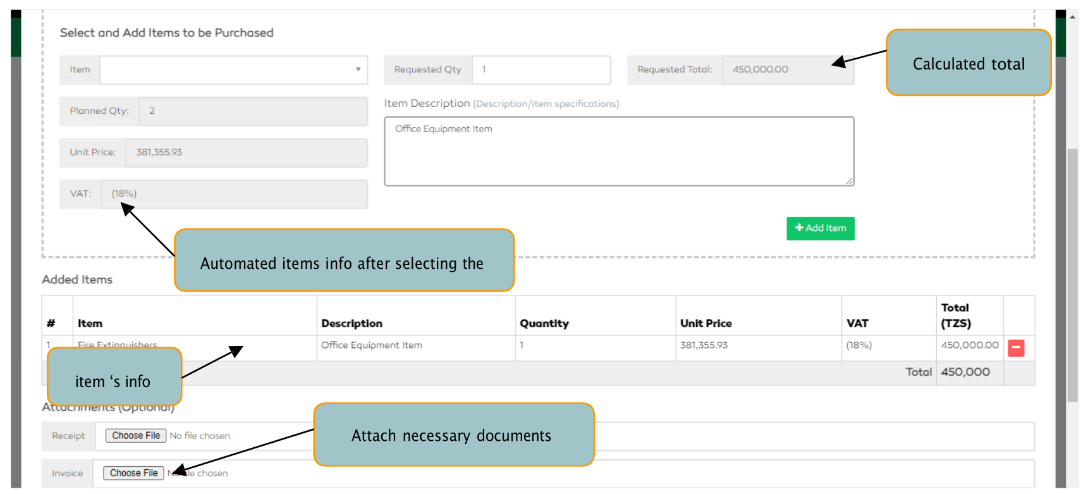Click the Unit Price column header in table
1081x494 pixels.
pyautogui.click(x=705, y=323)
